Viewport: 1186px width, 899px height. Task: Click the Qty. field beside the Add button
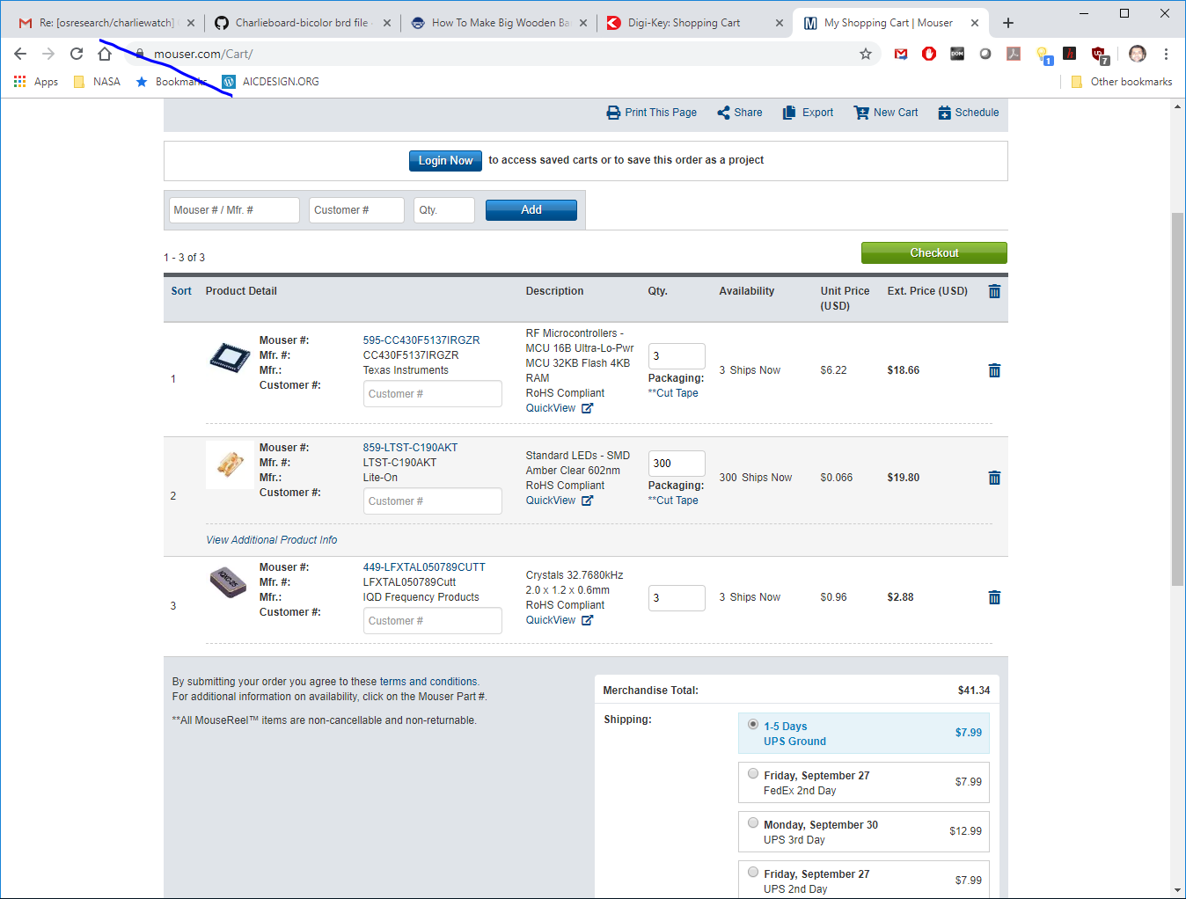click(x=444, y=210)
